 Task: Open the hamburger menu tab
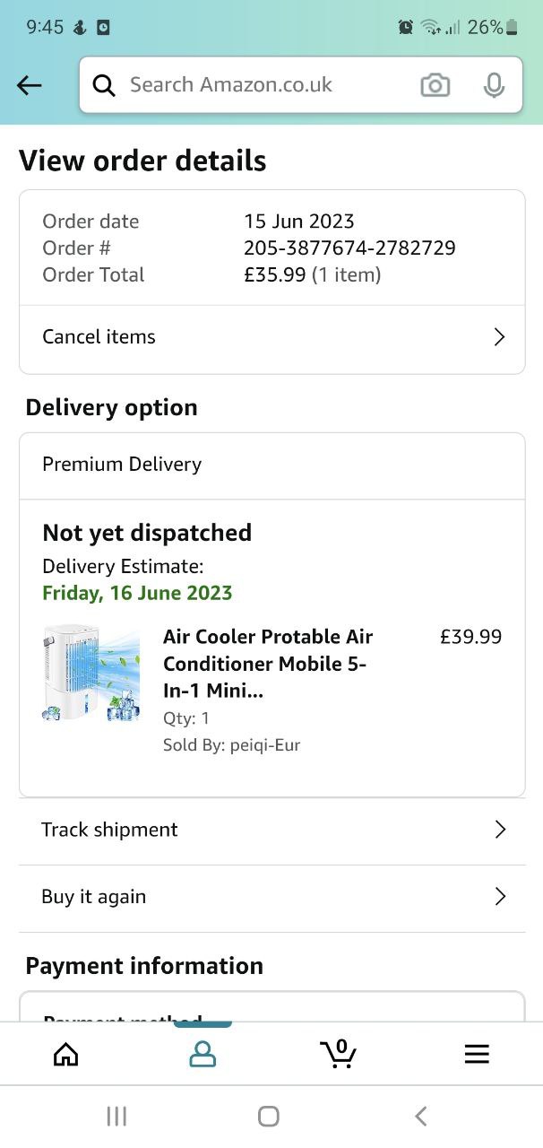477,1054
